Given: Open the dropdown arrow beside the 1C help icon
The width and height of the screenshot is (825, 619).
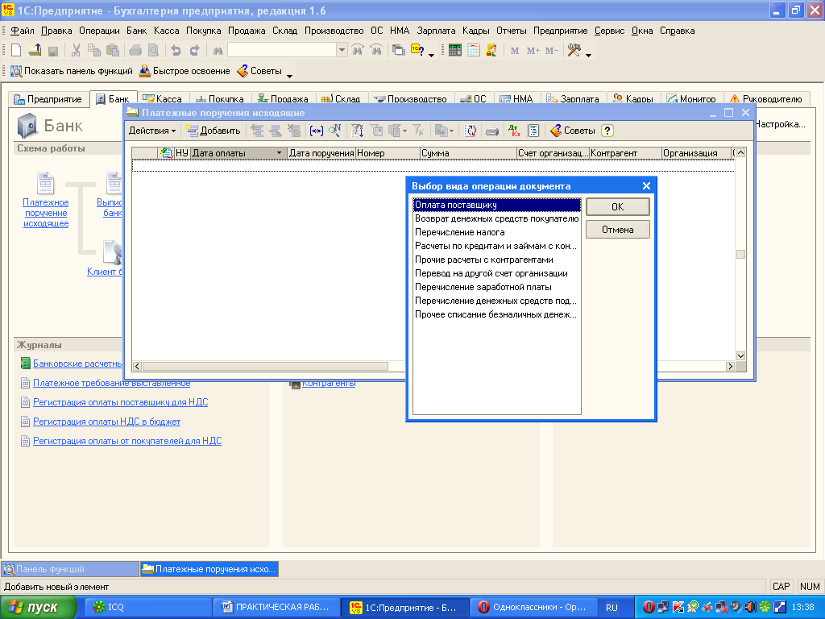Looking at the screenshot, I should (x=432, y=55).
